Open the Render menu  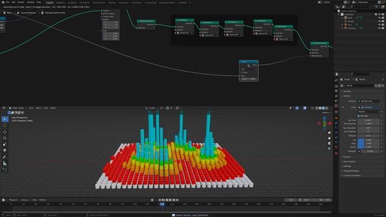21,2
